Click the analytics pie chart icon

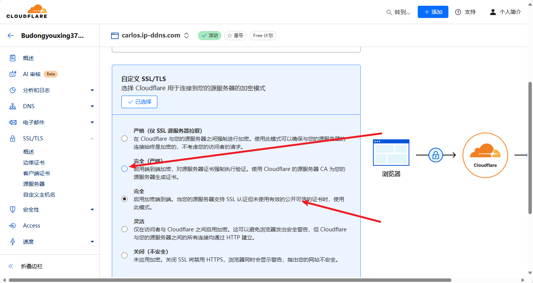click(x=13, y=90)
